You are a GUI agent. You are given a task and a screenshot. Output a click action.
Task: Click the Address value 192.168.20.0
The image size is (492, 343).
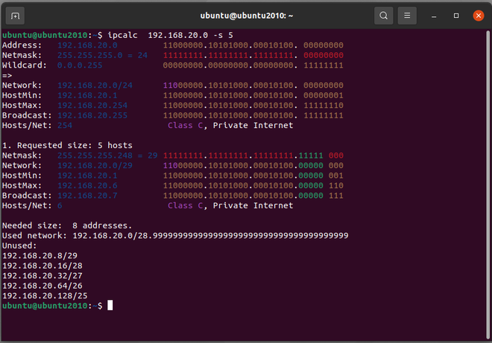click(87, 45)
